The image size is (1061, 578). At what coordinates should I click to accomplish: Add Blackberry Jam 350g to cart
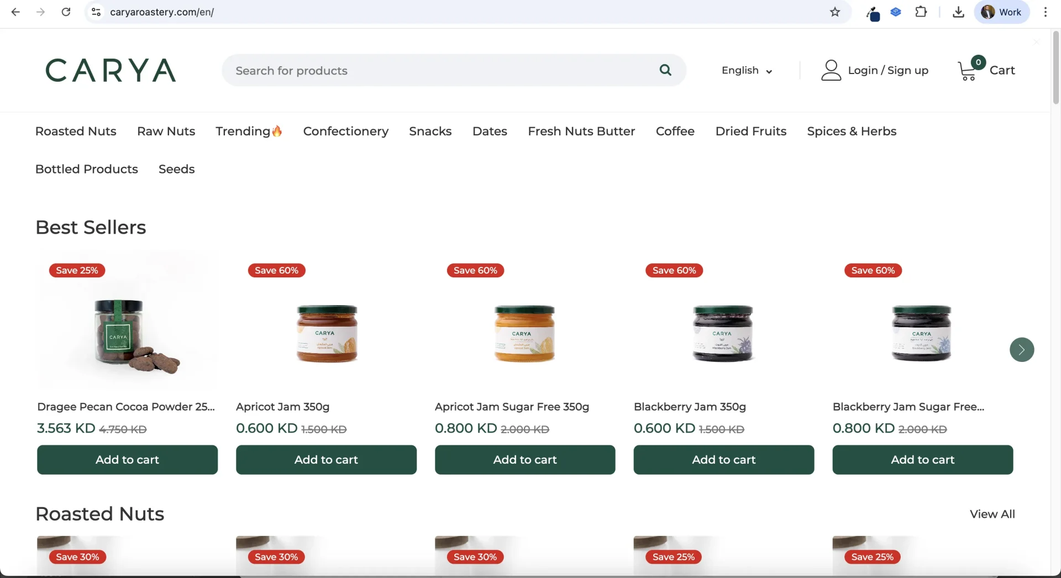723,460
